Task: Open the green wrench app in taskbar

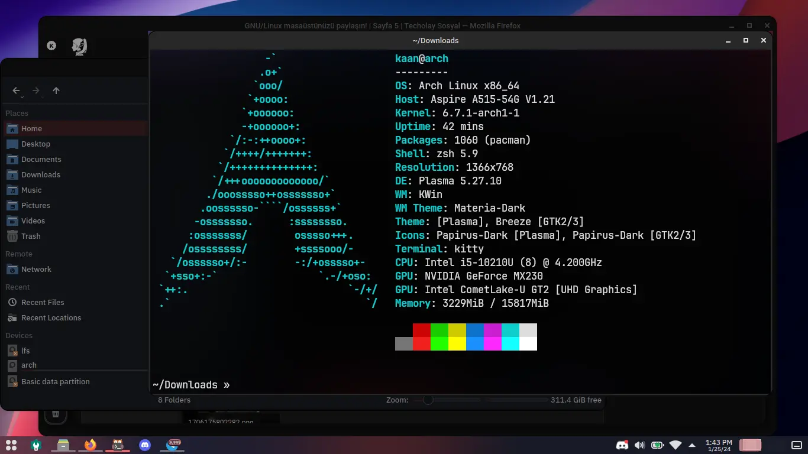Action: (36, 445)
